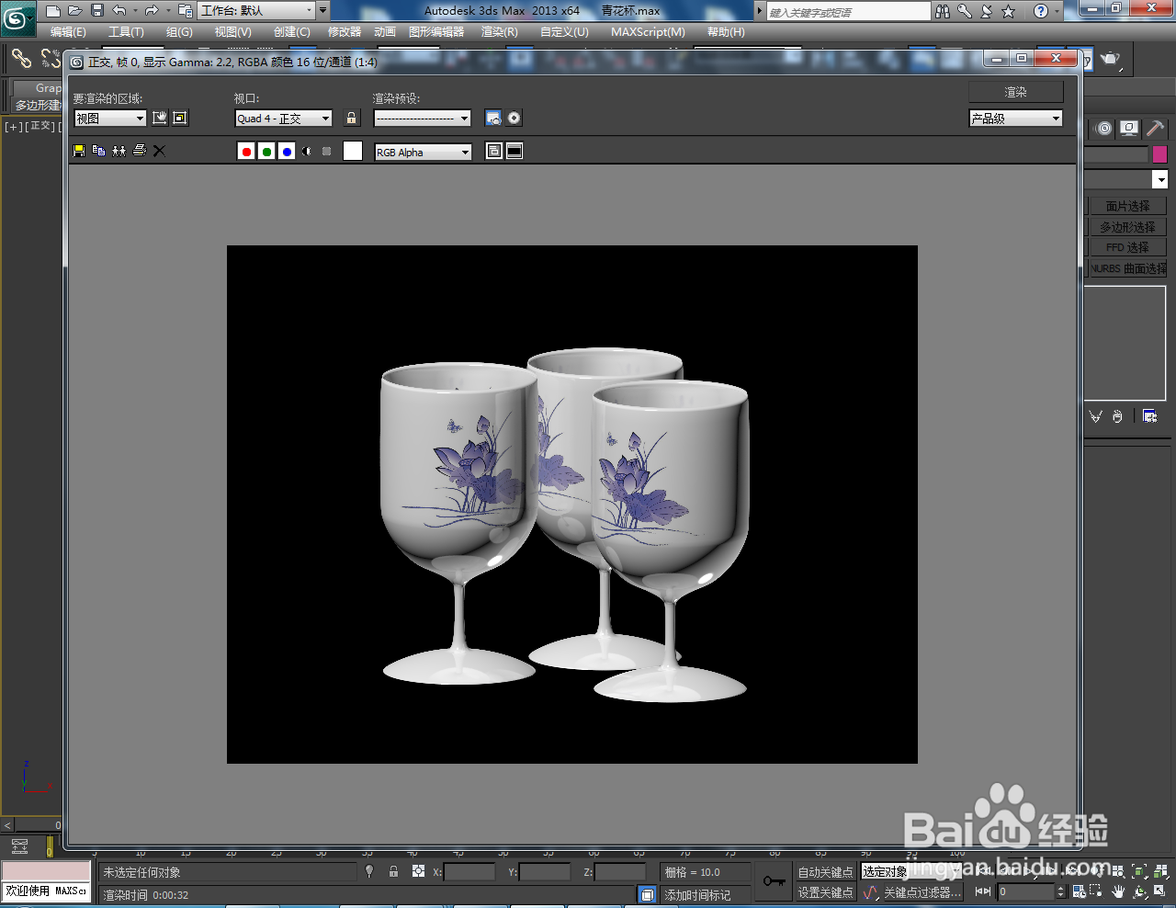1176x908 pixels.
Task: Toggle the alpha channel display
Action: [307, 152]
